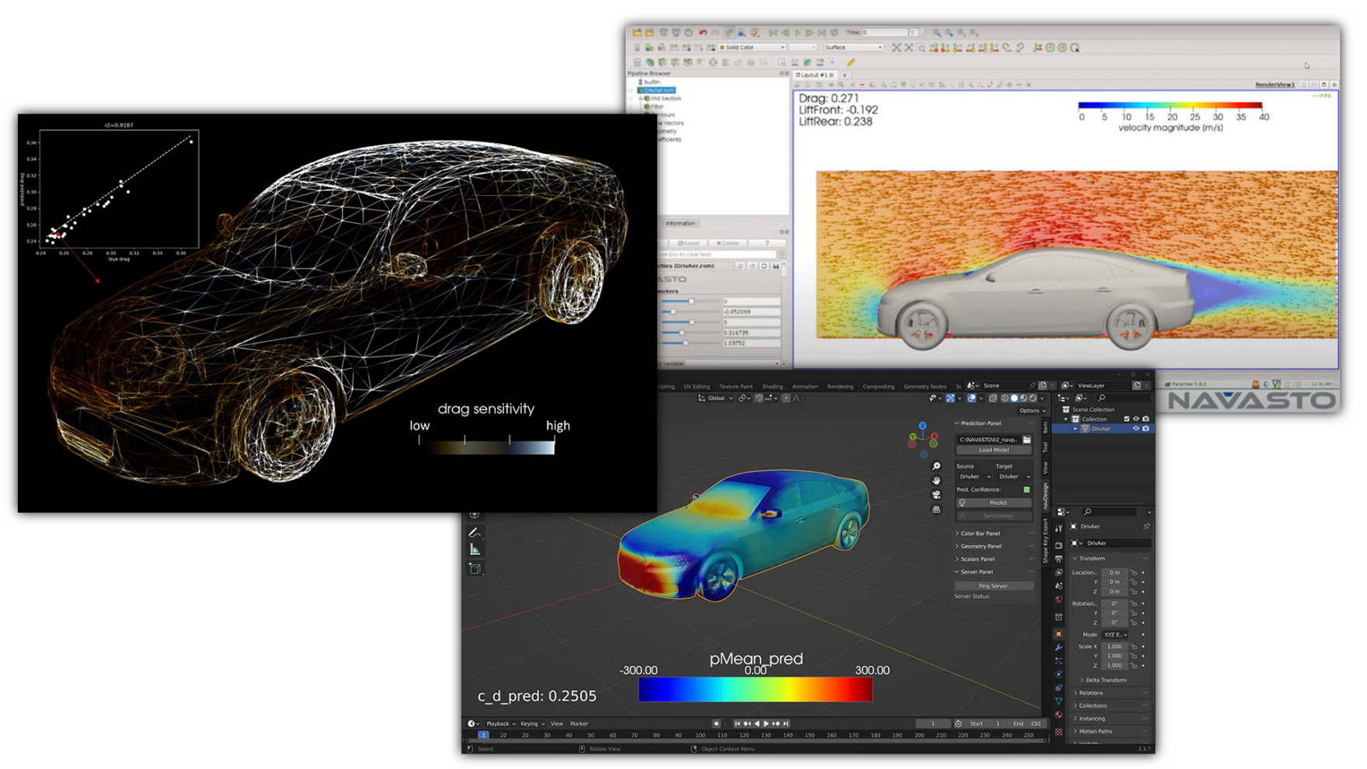Viewport: 1367px width, 769px height.
Task: Click Location X field in Transform panel
Action: [x=1114, y=572]
